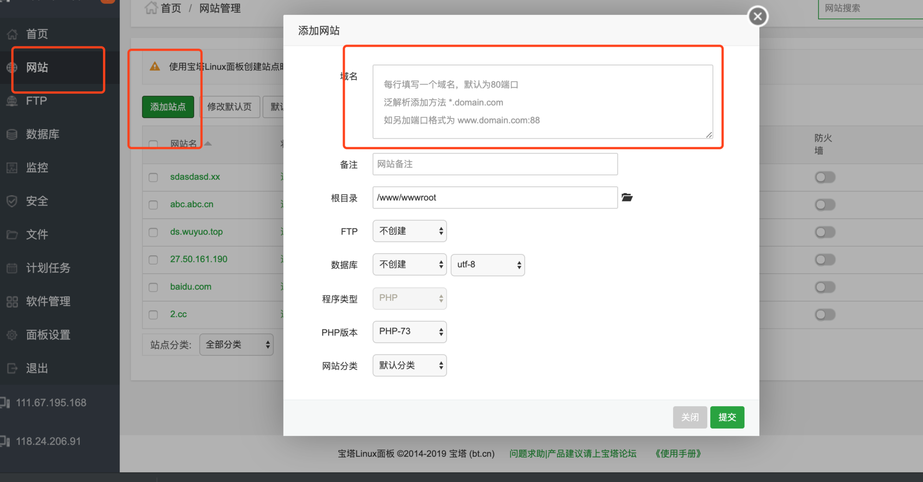Check the box for sdasdasd.xx site
Screen dimensions: 923x482
pyautogui.click(x=153, y=177)
